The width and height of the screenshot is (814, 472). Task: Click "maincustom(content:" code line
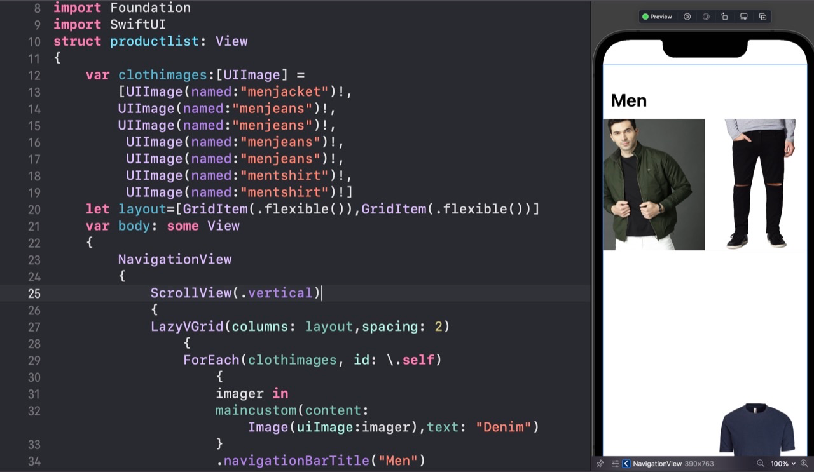pyautogui.click(x=293, y=410)
